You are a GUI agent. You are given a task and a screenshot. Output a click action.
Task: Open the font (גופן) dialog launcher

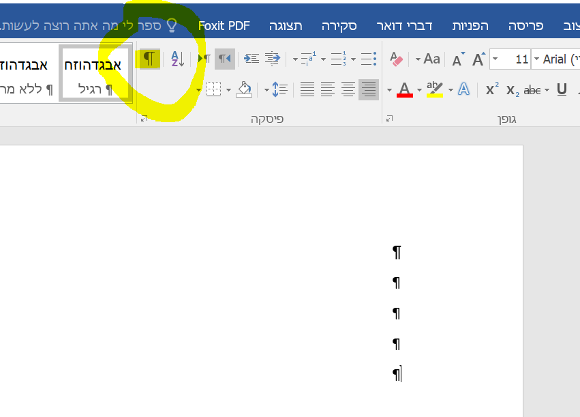[389, 119]
